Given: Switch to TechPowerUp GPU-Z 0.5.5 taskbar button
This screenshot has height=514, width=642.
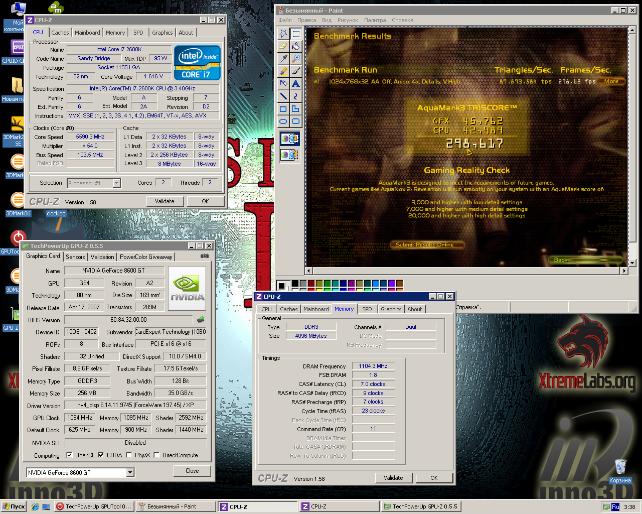Looking at the screenshot, I should tap(421, 506).
